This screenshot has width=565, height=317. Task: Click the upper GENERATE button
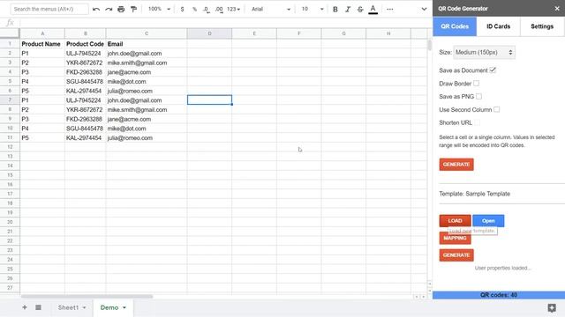[456, 165]
